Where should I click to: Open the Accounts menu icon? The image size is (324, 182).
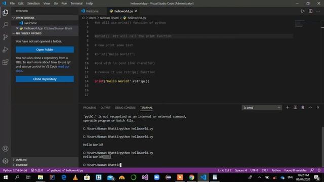pyautogui.click(x=6, y=149)
